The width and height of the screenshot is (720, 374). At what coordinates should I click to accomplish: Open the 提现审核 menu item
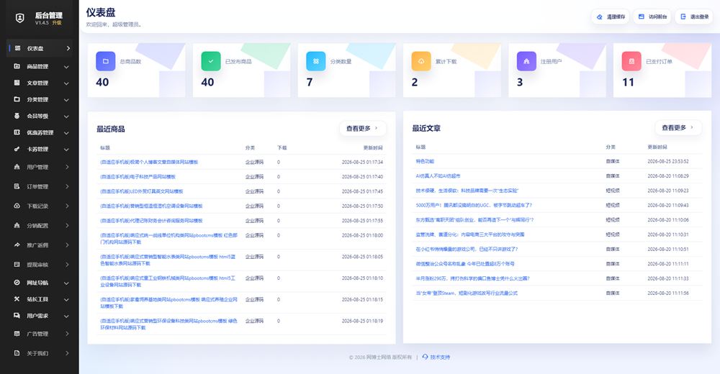click(x=41, y=265)
